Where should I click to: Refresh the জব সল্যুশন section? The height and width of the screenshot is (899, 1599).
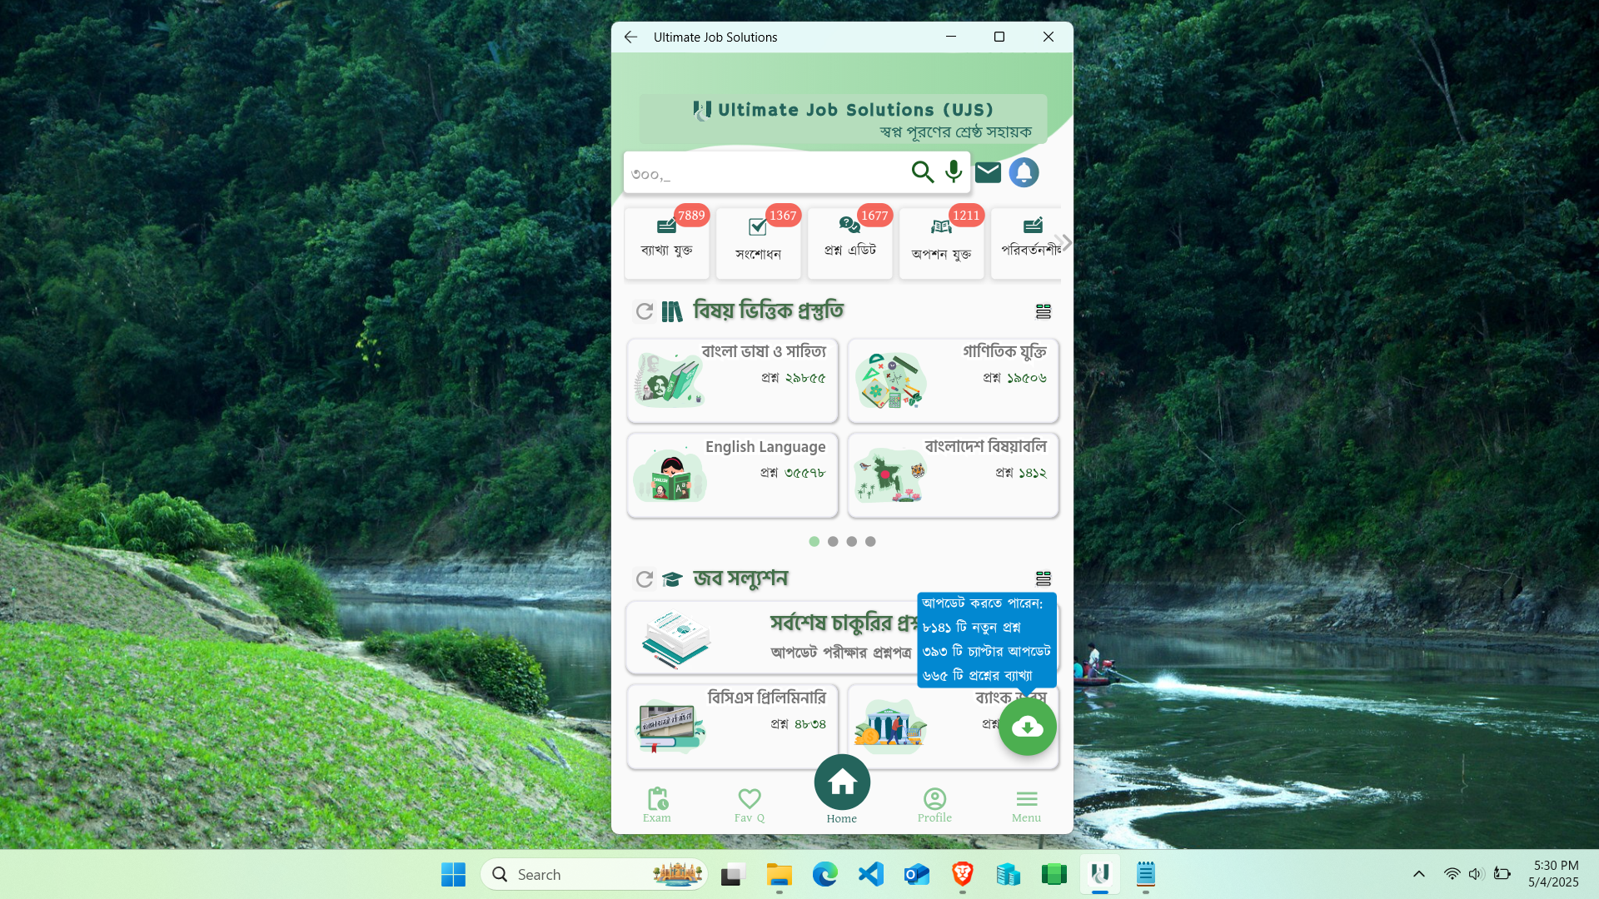(x=644, y=579)
